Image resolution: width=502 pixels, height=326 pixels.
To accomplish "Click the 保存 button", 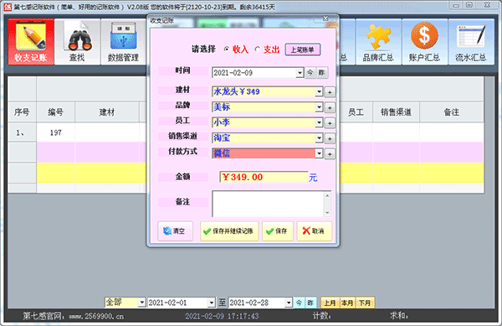I will point(277,231).
